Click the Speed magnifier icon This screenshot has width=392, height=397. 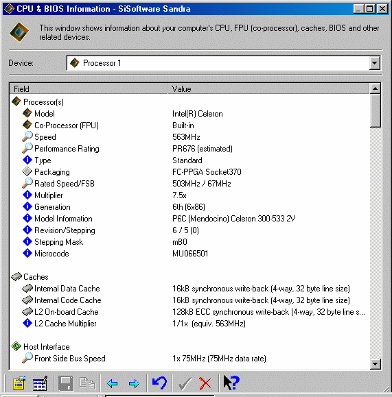pyautogui.click(x=27, y=136)
